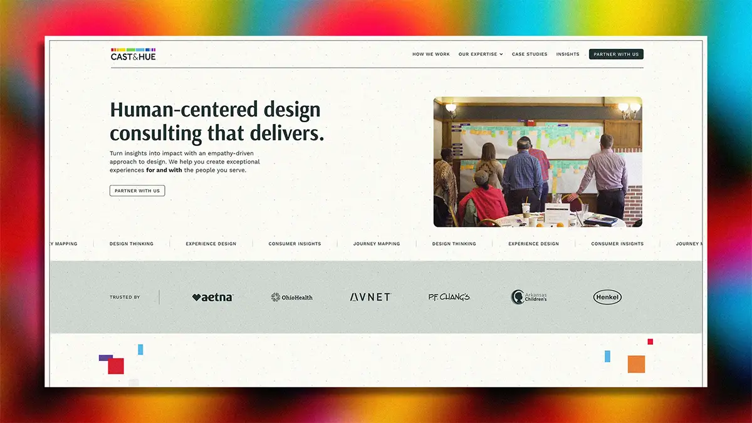Image resolution: width=752 pixels, height=423 pixels.
Task: Open the How We Work page
Action: (431, 55)
